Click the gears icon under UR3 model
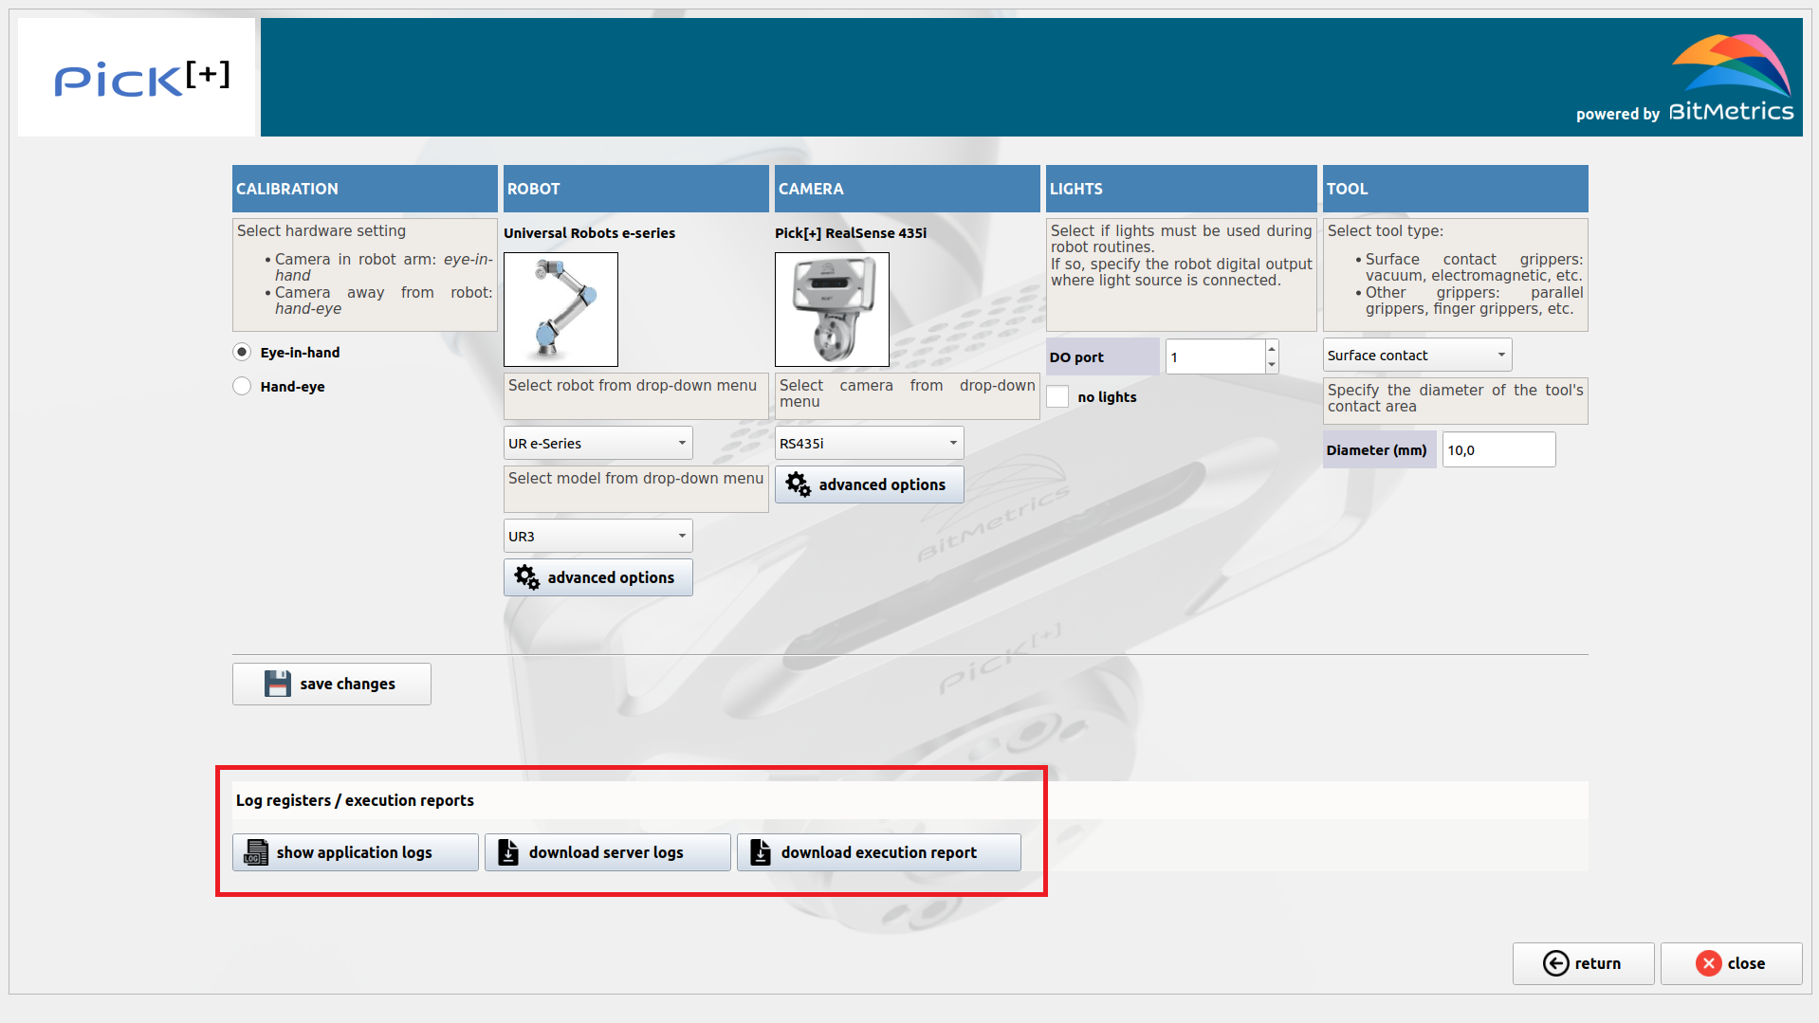The image size is (1819, 1023). [x=527, y=577]
